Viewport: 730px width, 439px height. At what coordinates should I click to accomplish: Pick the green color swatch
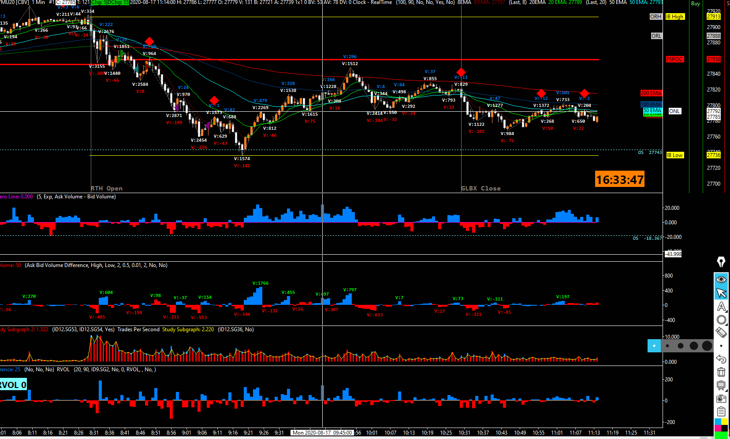721,435
